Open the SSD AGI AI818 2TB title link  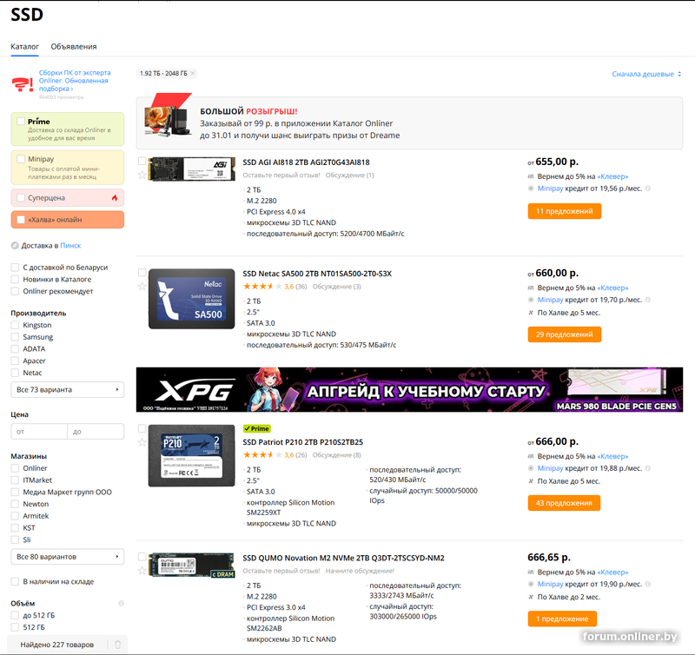click(306, 162)
